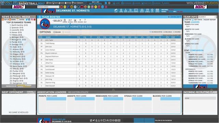
Task: Select the Stats view under Select
Action: click(x=75, y=20)
